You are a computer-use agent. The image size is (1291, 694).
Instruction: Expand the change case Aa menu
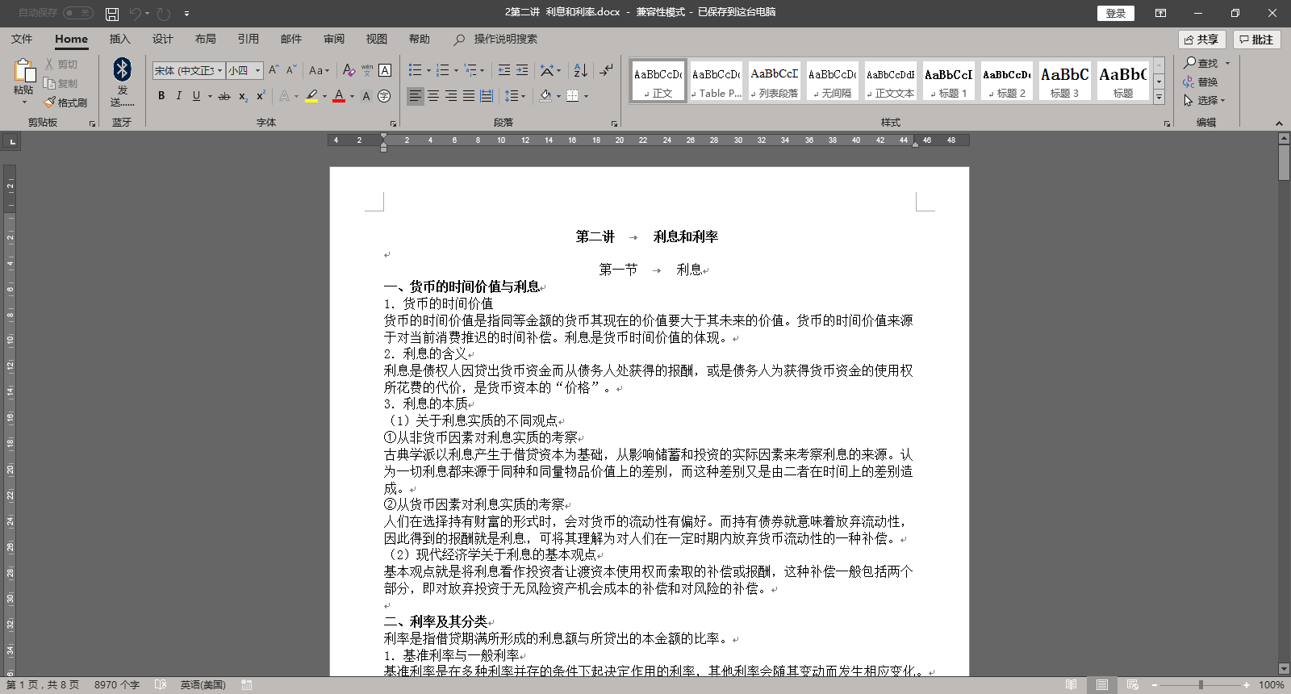coord(318,70)
